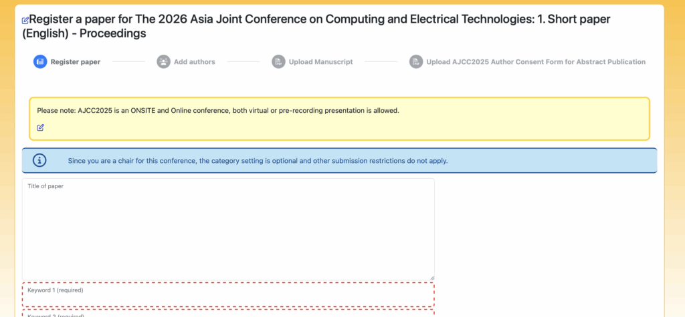Open the Upload Manuscript step label
The height and width of the screenshot is (317, 685).
pyautogui.click(x=320, y=62)
